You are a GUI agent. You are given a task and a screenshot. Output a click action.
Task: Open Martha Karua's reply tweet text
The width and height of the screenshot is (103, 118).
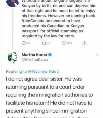coord(49,98)
